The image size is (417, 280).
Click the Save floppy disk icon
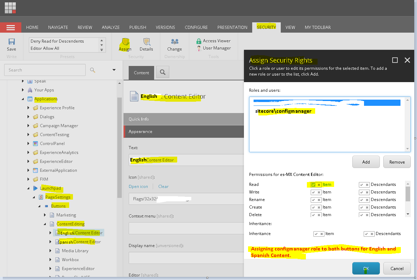coord(11,42)
